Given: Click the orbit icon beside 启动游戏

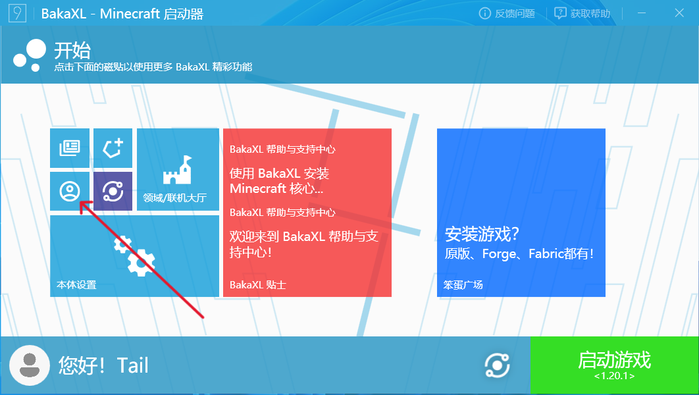Looking at the screenshot, I should pos(497,365).
